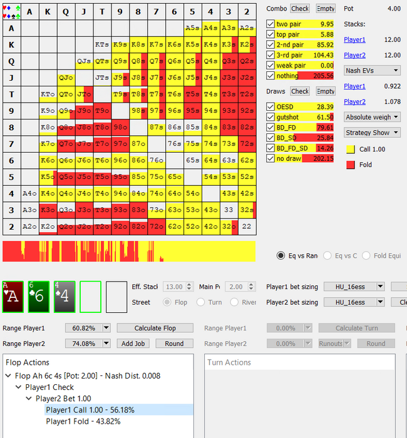Viewport: 407px width, 438px height.
Task: Collapse the Flop Ah 6c 4s tree node
Action: (8, 375)
